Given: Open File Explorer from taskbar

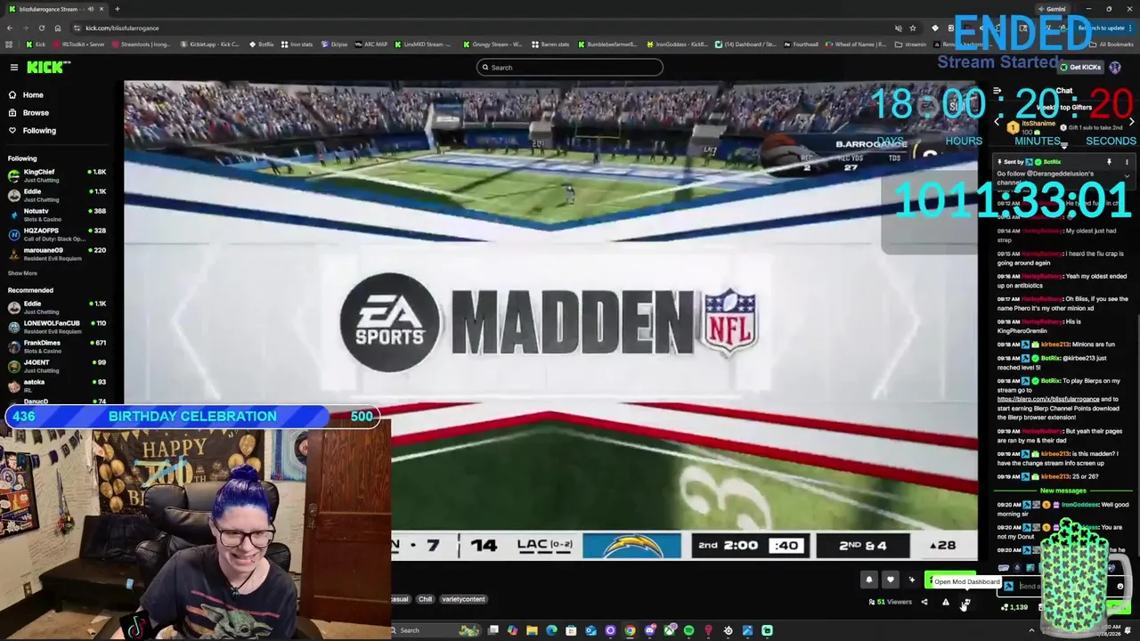Looking at the screenshot, I should coord(532,630).
